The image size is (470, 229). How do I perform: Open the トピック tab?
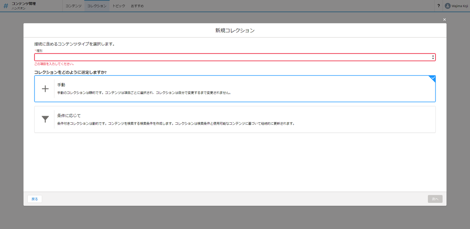119,6
